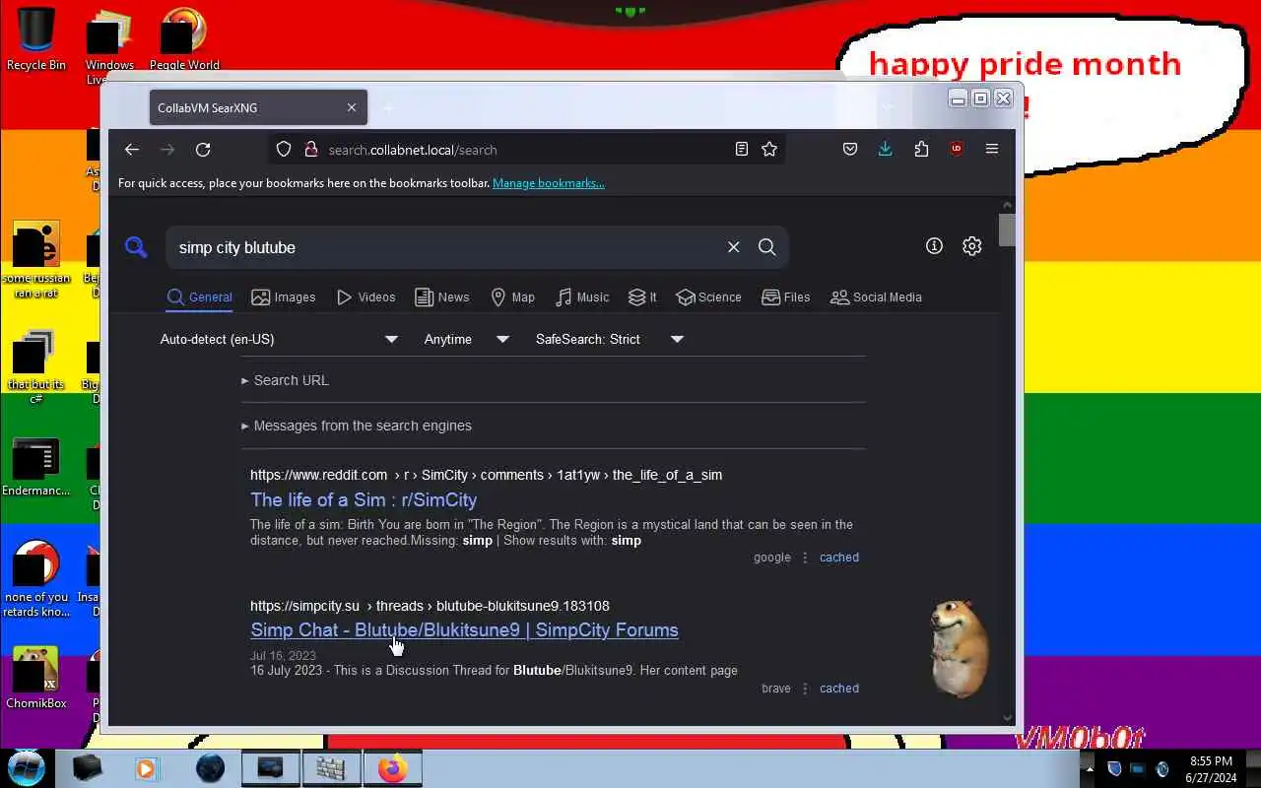This screenshot has height=788, width=1261.
Task: Open the Windows Start button
Action: click(x=27, y=767)
